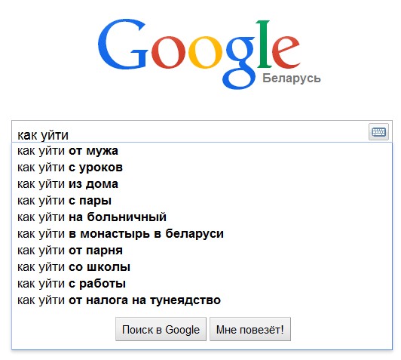Click bold text 'тунеядство' in last suggestion
Viewport: 401px width, 360px height.
(x=185, y=300)
